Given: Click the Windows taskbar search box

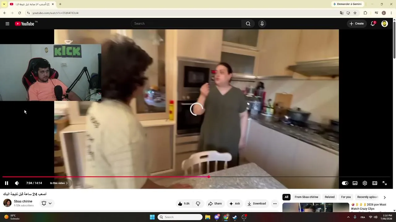Looking at the screenshot, I should pos(180,217).
